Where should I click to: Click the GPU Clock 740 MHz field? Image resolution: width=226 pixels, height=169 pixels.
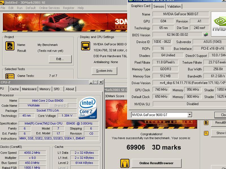click(161, 90)
